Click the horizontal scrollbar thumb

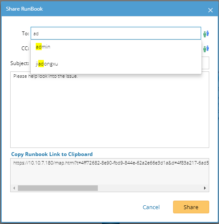click(x=58, y=188)
